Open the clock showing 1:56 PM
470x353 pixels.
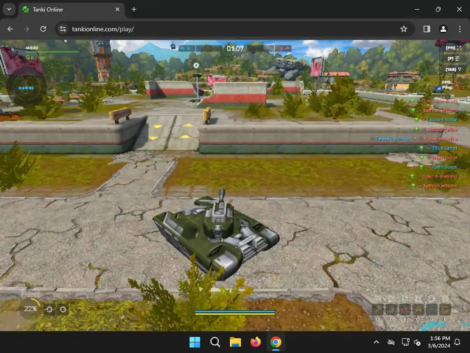coord(439,342)
